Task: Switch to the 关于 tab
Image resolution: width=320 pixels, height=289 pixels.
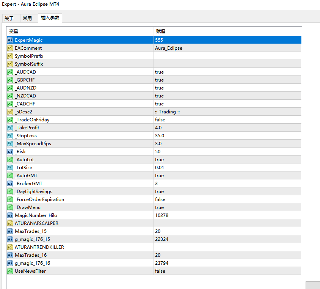Action: (9, 18)
